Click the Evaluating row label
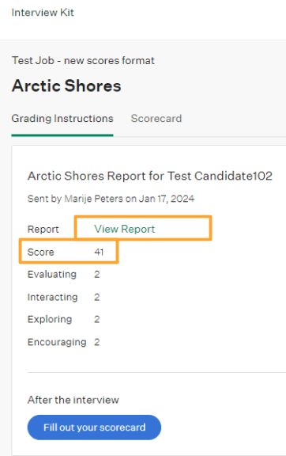The height and width of the screenshot is (456, 286). pyautogui.click(x=52, y=274)
